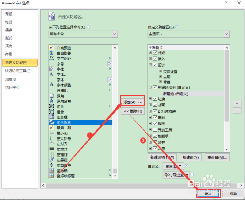Click the 组合框 combo box icon
The image size is (245, 200).
[51, 117]
